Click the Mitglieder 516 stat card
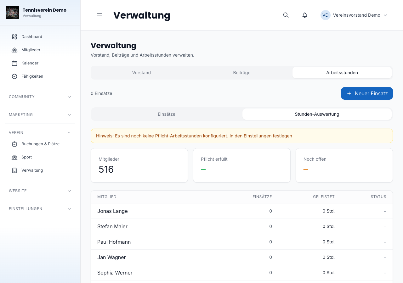The width and height of the screenshot is (403, 283). click(139, 165)
